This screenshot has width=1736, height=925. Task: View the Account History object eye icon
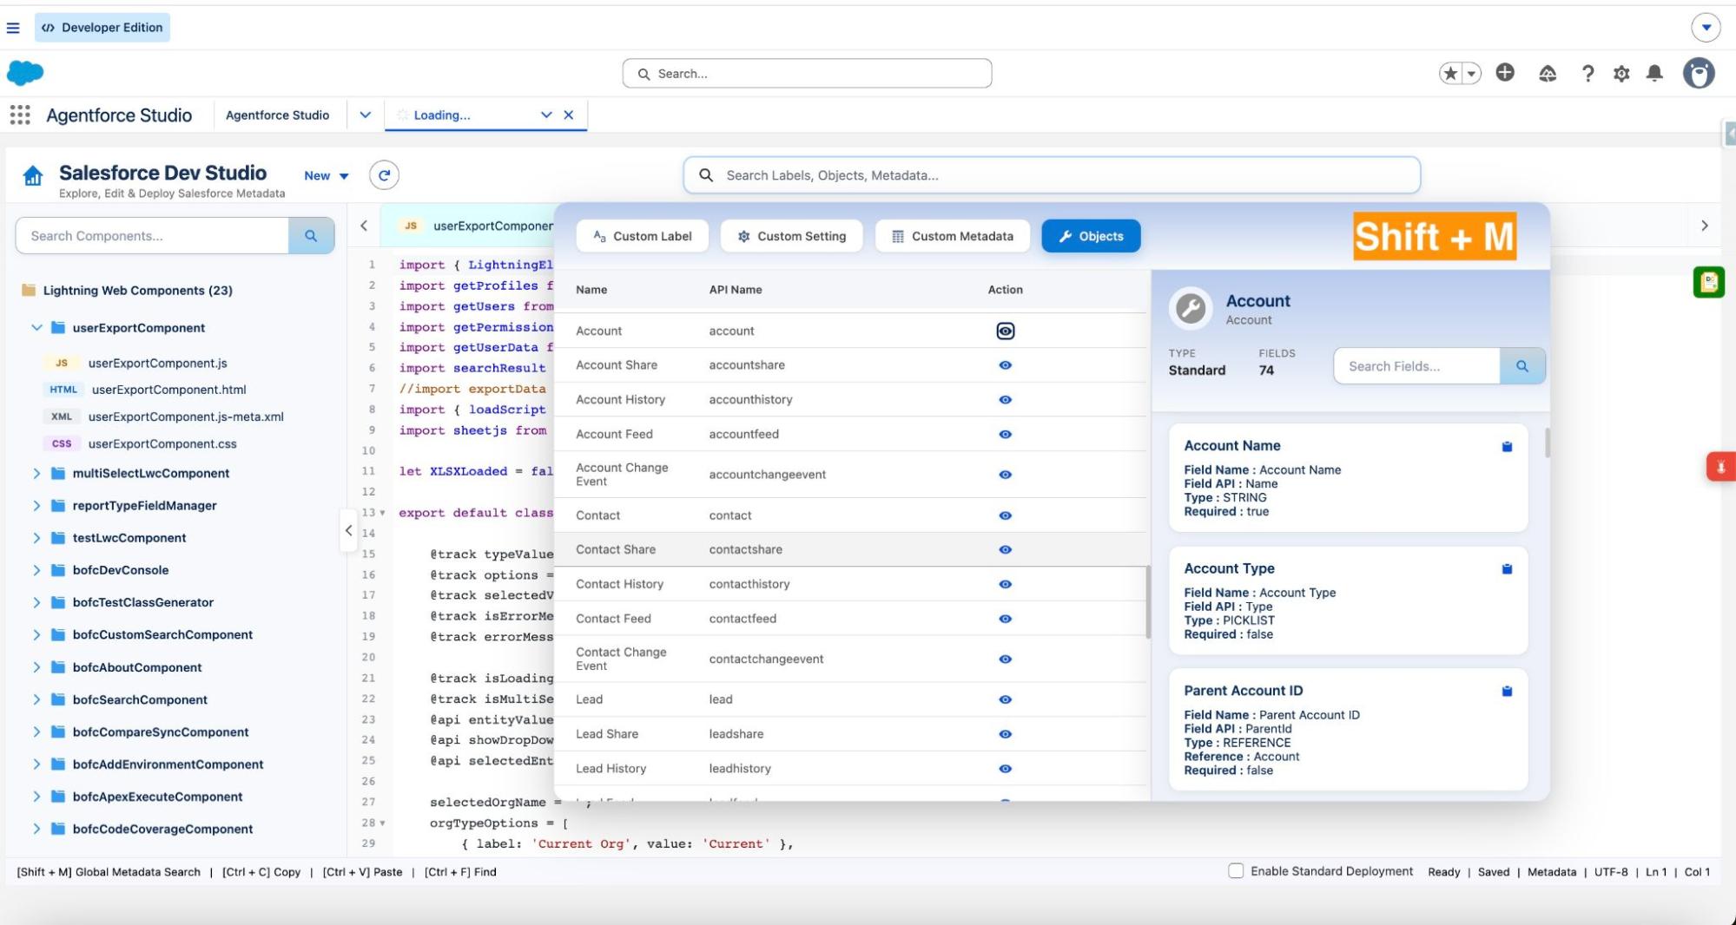point(1005,400)
